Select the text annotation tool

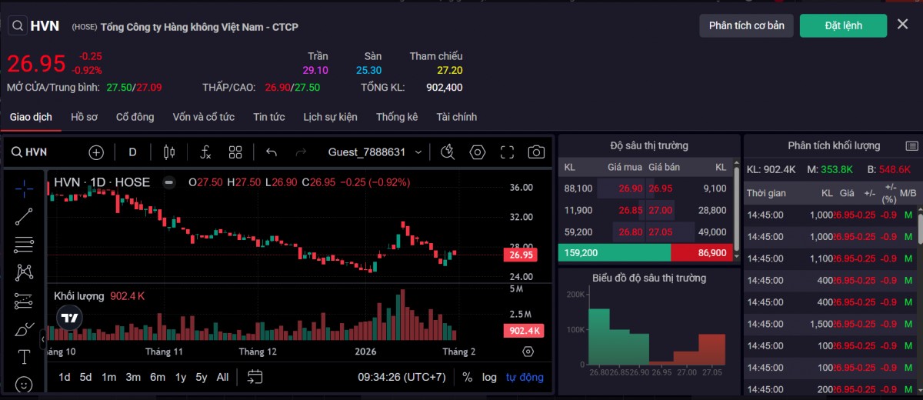(x=24, y=357)
